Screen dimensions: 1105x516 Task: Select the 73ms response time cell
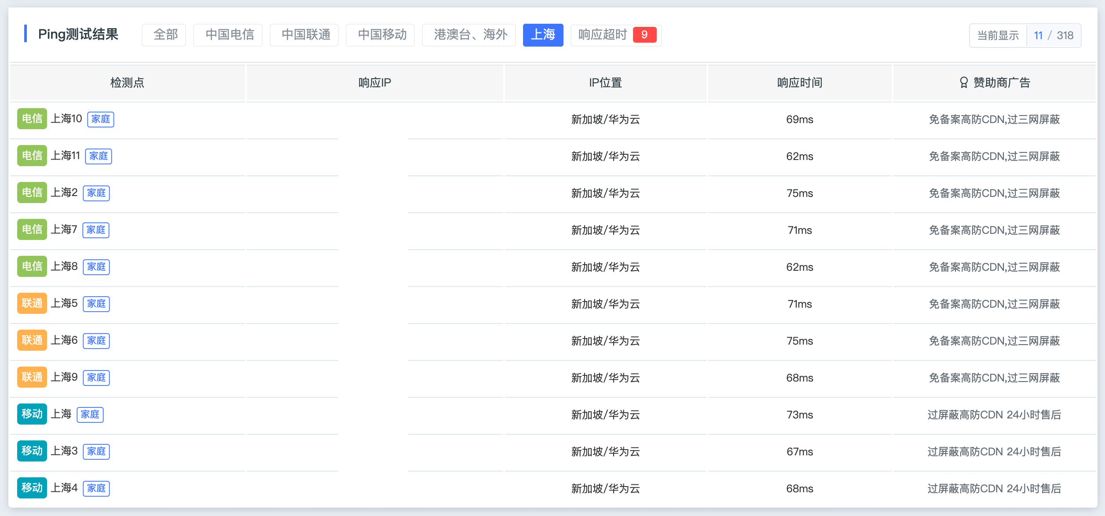(x=800, y=415)
